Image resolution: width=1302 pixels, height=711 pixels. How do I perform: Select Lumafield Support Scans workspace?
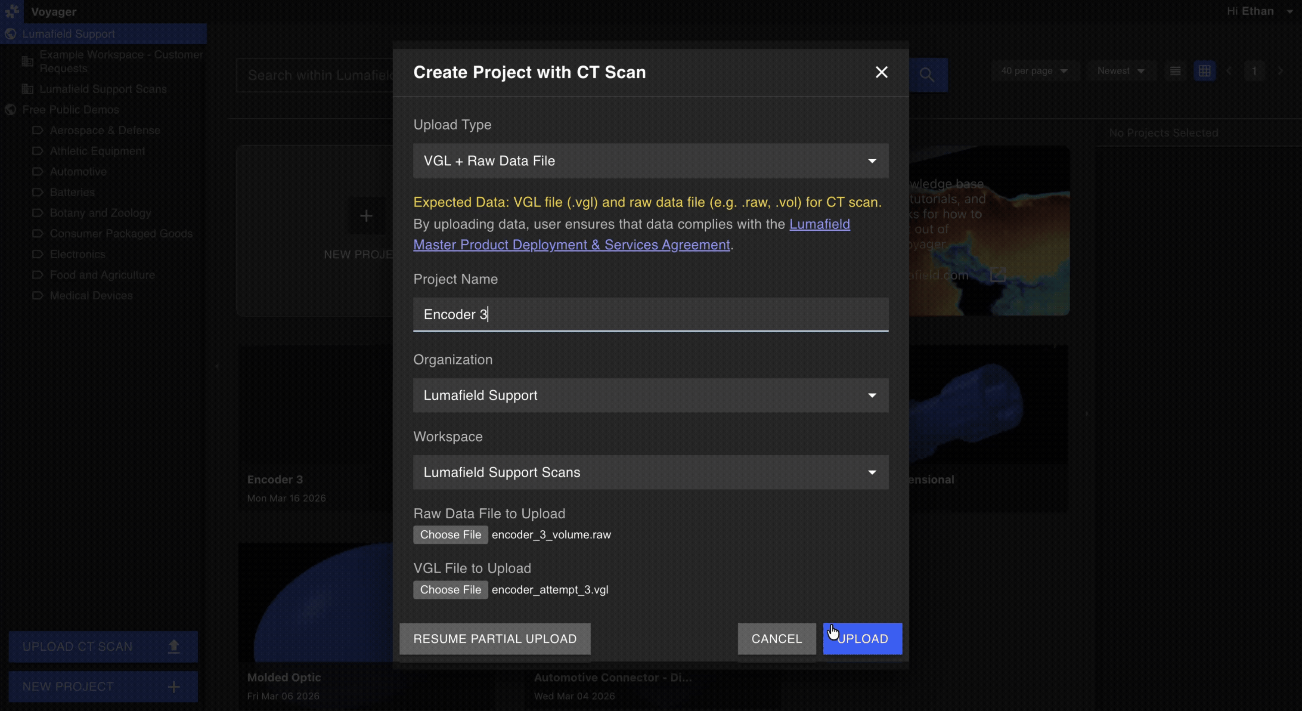pyautogui.click(x=102, y=89)
